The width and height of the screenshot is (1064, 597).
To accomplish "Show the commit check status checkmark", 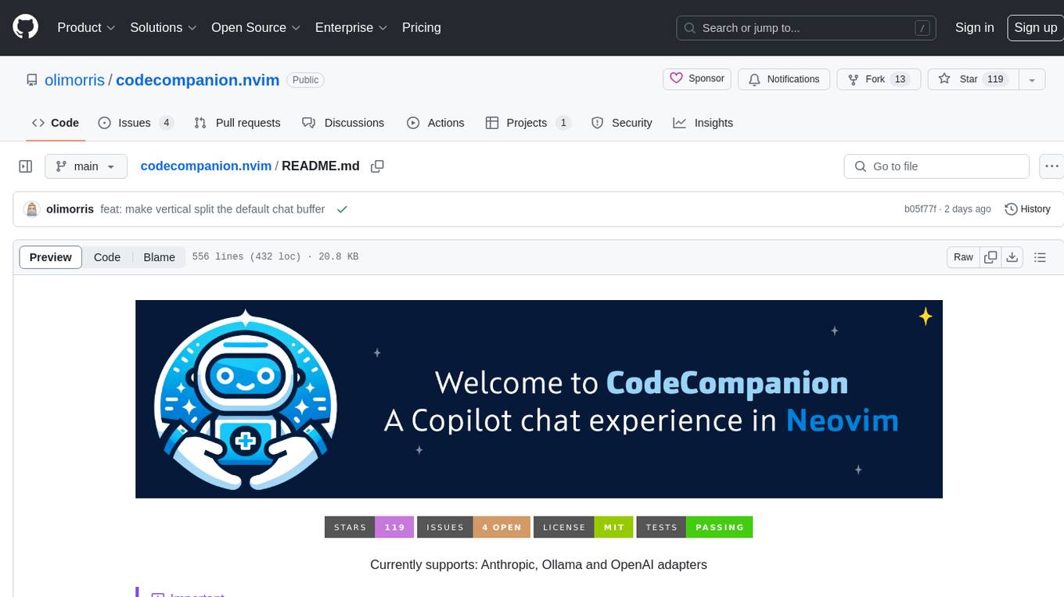I will [x=342, y=209].
